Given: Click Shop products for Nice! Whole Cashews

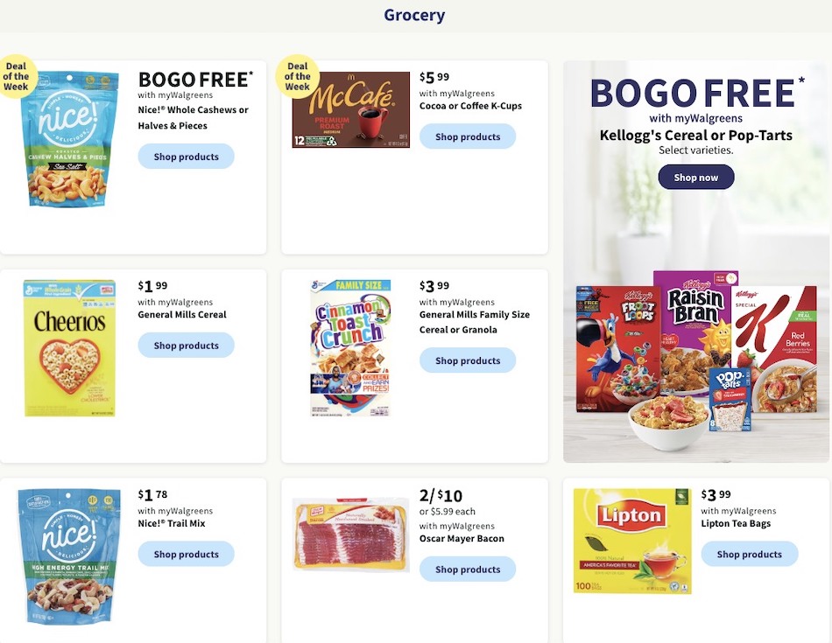Looking at the screenshot, I should click(187, 157).
